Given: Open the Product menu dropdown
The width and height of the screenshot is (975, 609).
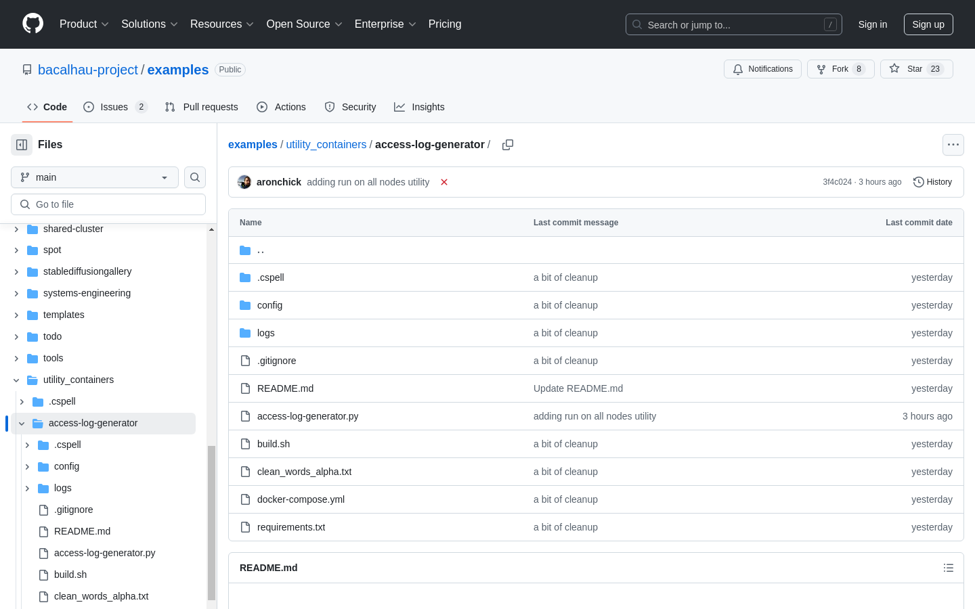Looking at the screenshot, I should 84,24.
